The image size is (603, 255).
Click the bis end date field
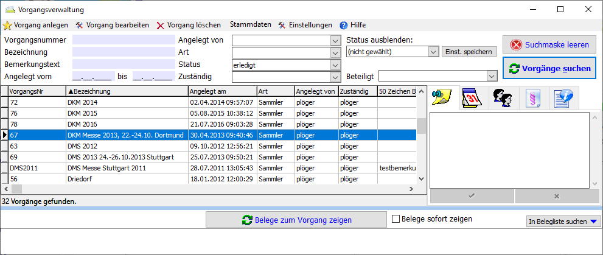[154, 76]
